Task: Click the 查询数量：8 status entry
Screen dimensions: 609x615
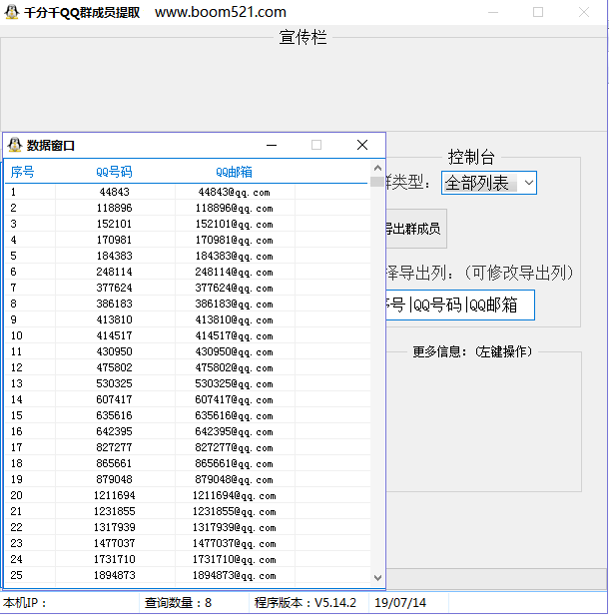Action: point(178,603)
